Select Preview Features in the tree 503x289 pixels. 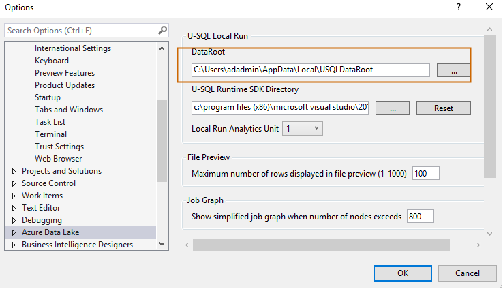(65, 73)
